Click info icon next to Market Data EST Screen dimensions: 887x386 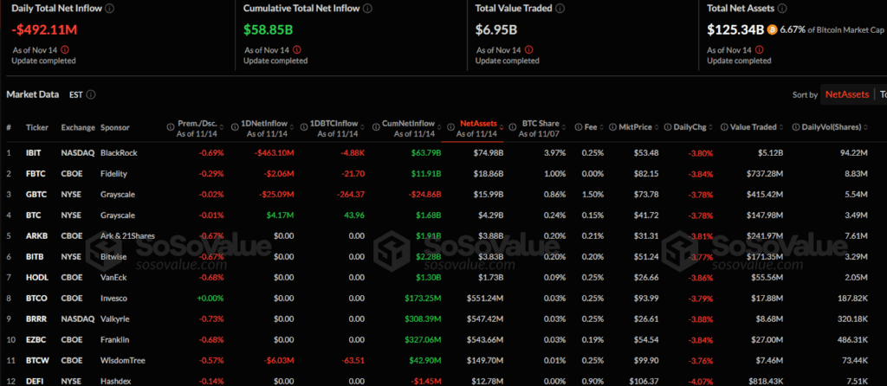pos(91,94)
